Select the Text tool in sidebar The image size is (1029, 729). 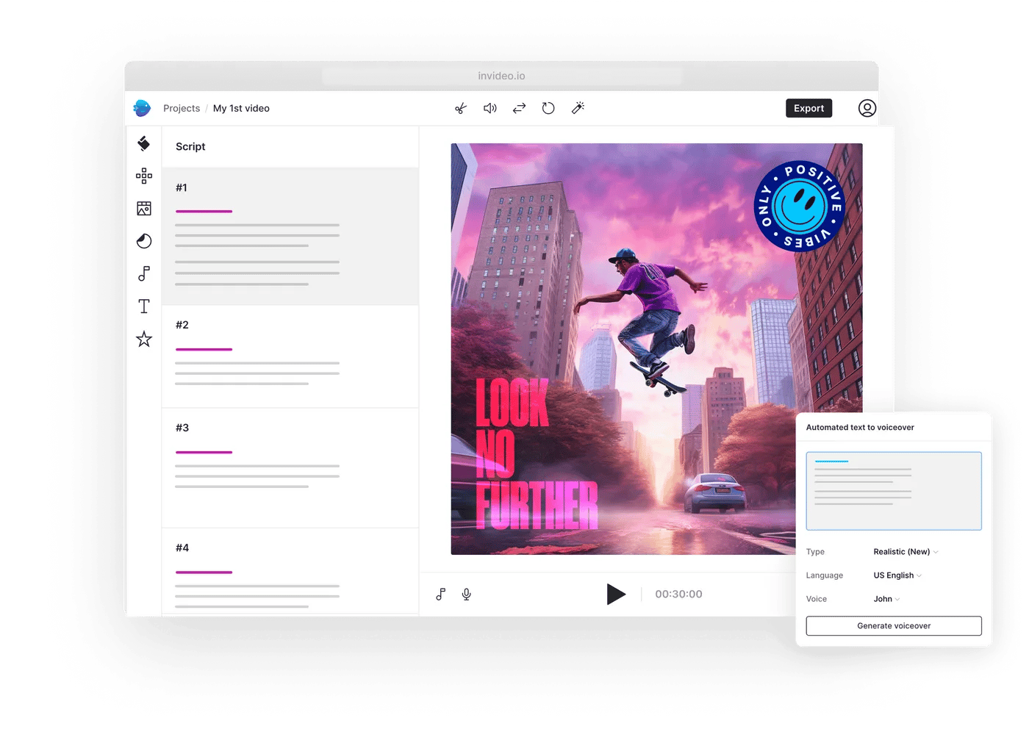click(x=144, y=306)
